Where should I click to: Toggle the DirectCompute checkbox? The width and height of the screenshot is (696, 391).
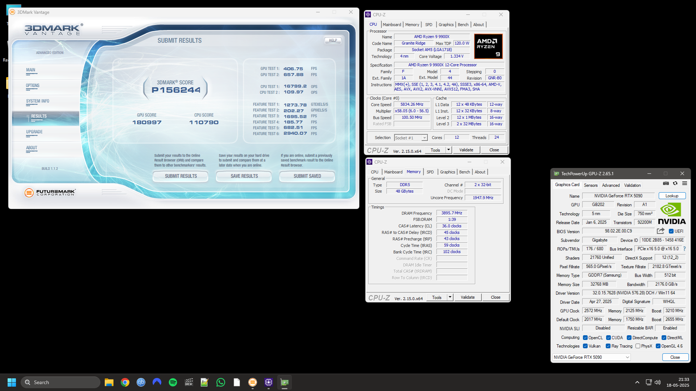[x=629, y=338]
